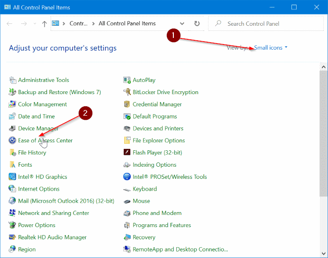Viewport: 328px width, 258px height.
Task: Open the View by Small icons dropdown
Action: tap(270, 48)
